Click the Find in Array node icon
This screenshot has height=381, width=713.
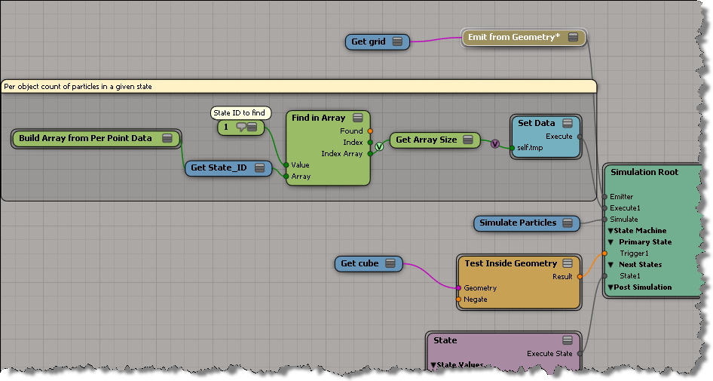[x=358, y=118]
